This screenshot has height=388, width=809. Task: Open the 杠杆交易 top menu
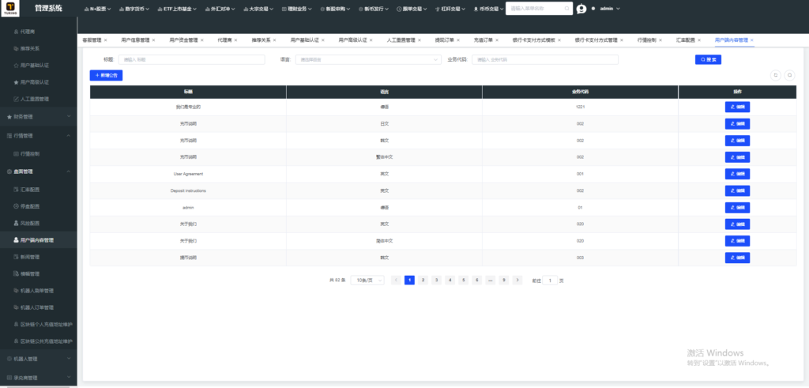450,9
